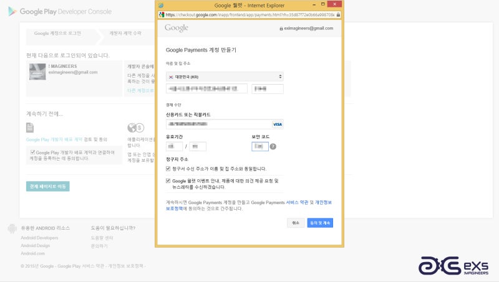
Task: Click the Google Play logo icon in console
Action: click(12, 11)
